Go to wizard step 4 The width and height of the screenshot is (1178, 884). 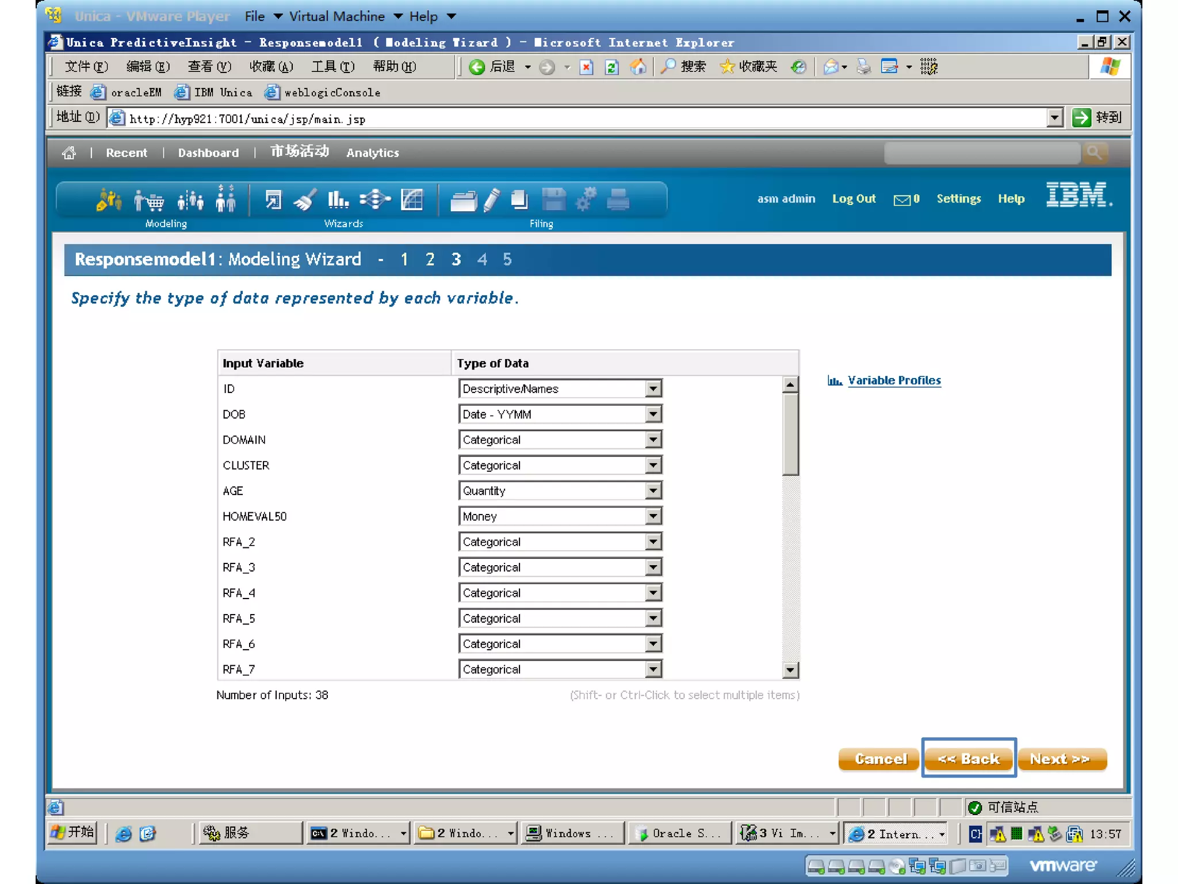[481, 260]
